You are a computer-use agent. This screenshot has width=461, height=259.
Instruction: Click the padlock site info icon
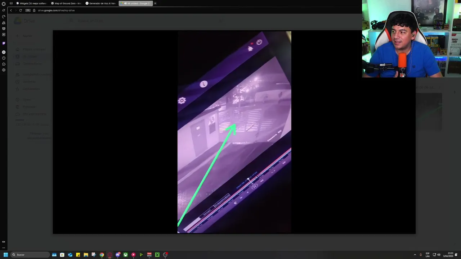pos(34,10)
